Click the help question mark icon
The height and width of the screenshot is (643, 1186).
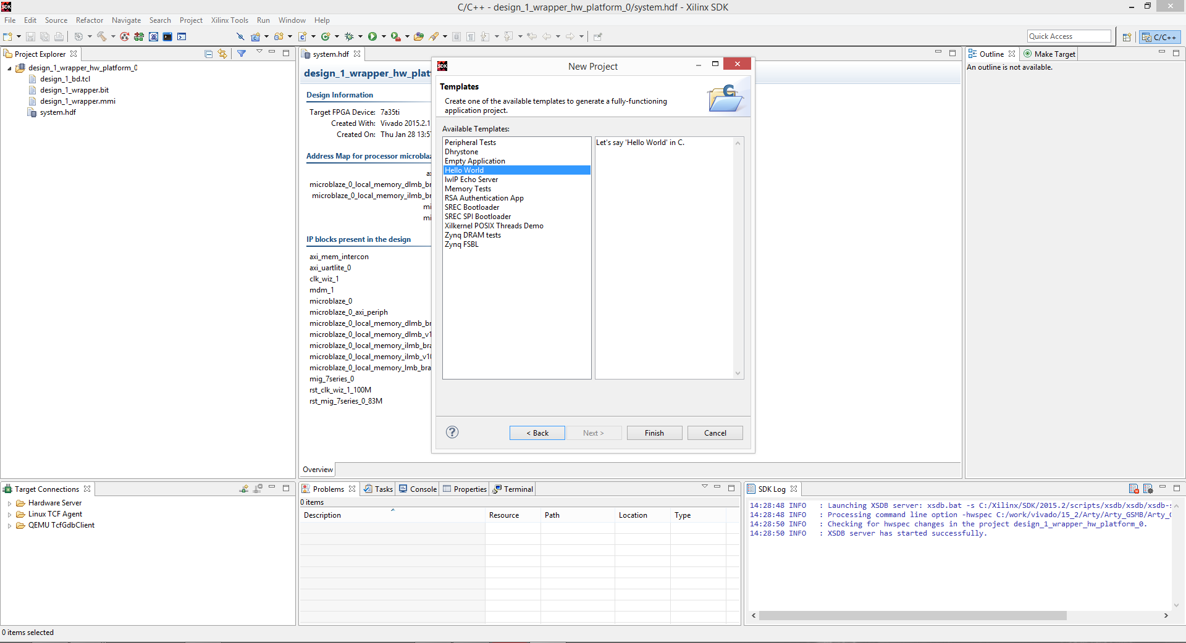tap(452, 432)
